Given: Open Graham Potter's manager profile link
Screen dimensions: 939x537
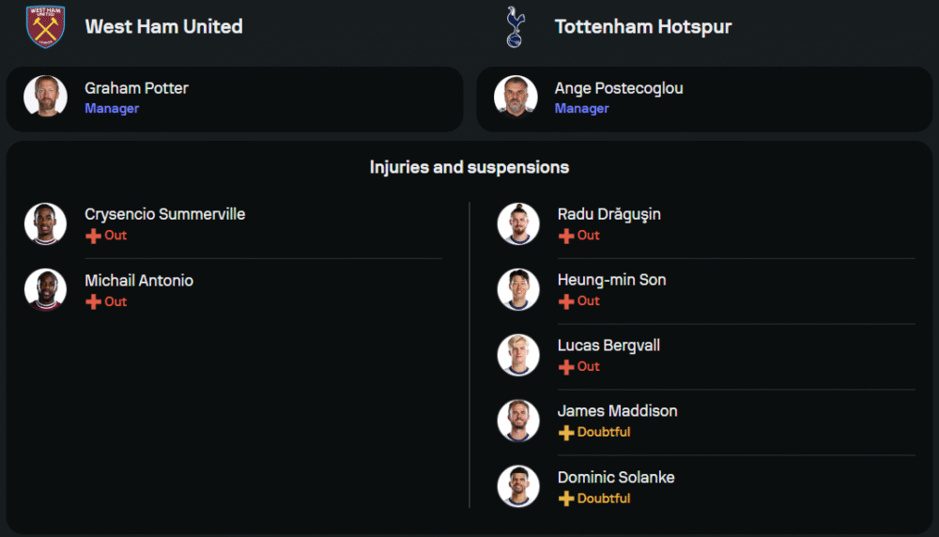Looking at the screenshot, I should tap(136, 88).
